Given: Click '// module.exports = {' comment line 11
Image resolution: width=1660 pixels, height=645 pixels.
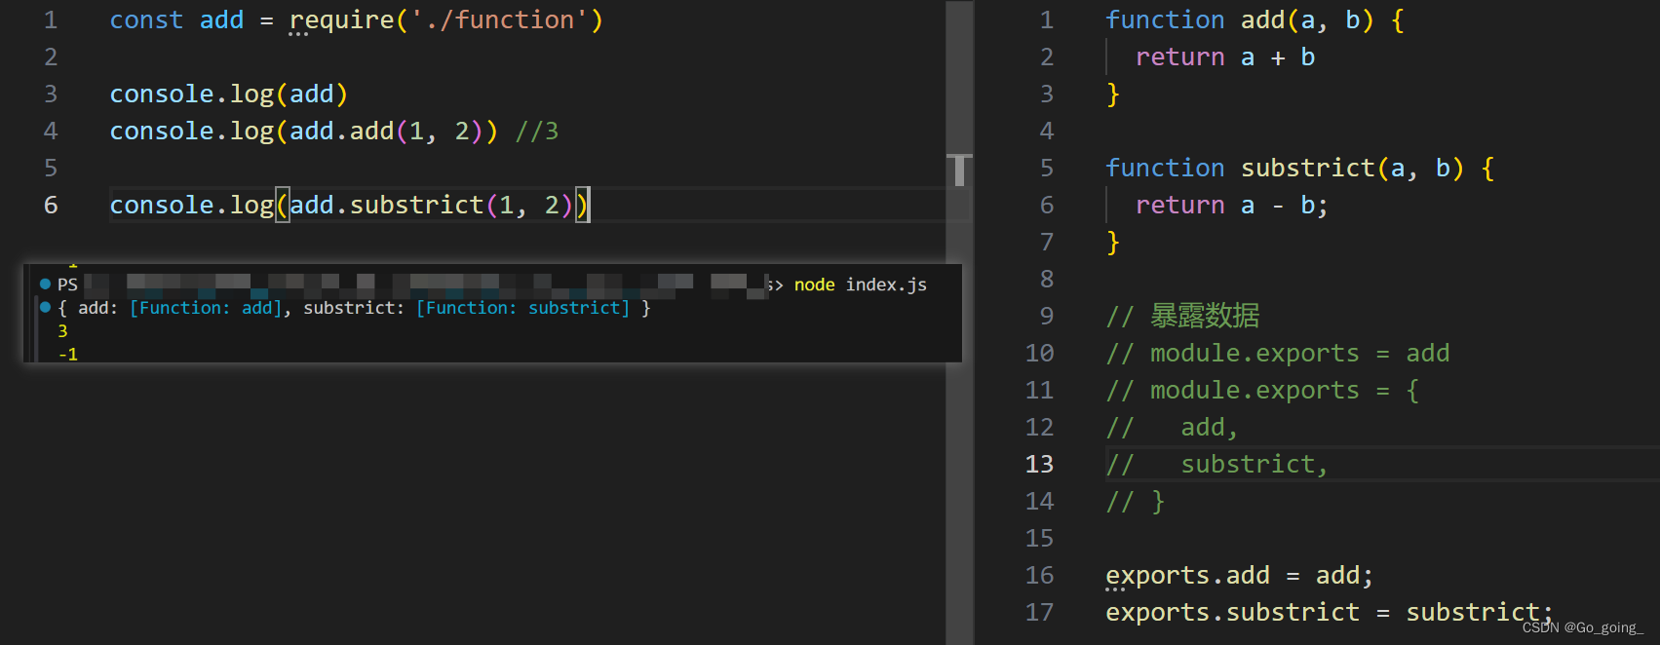Looking at the screenshot, I should [x=1262, y=391].
